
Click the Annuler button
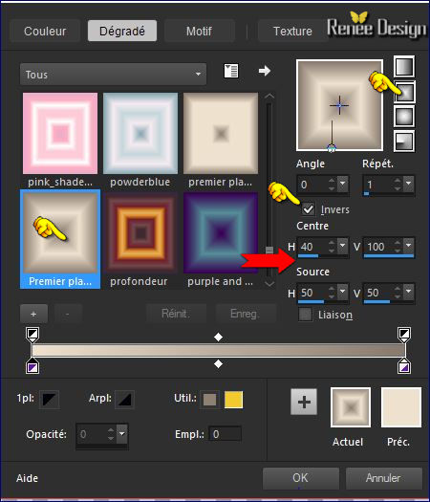click(383, 478)
